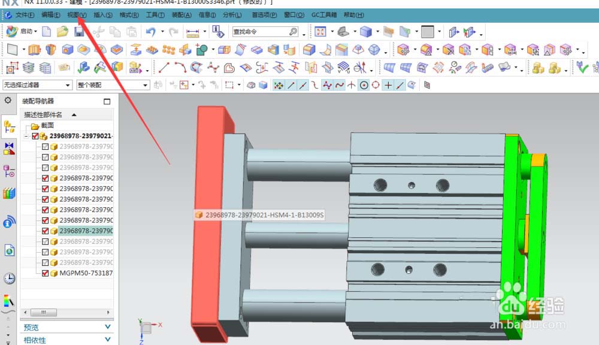
Task: Click the Fit view icon
Action: (x=320, y=31)
